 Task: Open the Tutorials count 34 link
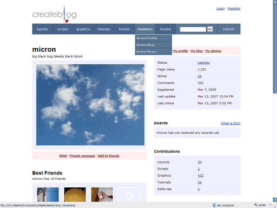click(200, 182)
